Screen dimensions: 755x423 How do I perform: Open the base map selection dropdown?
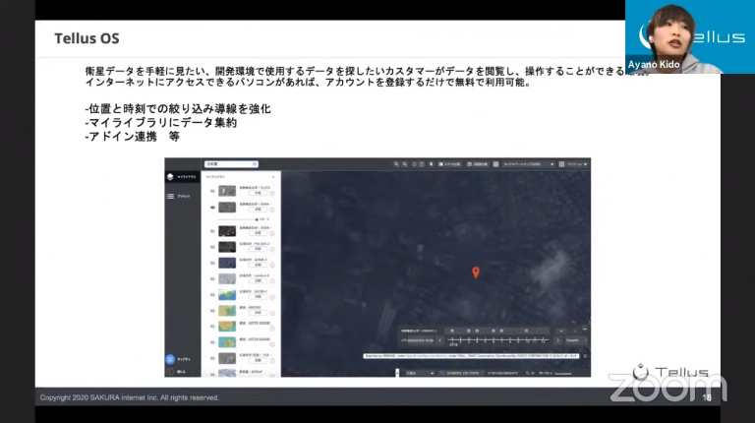point(528,164)
